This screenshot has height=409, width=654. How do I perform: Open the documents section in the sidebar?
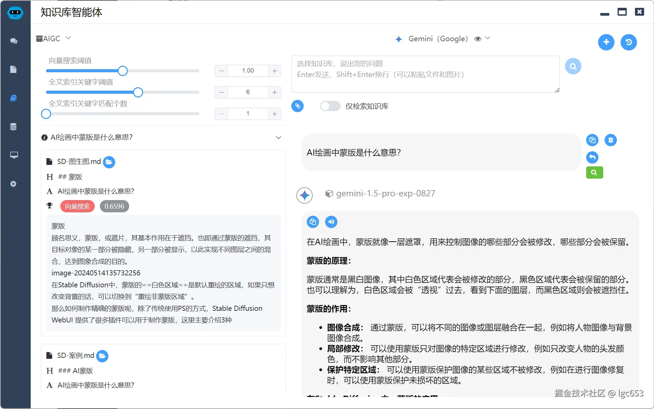[x=14, y=70]
